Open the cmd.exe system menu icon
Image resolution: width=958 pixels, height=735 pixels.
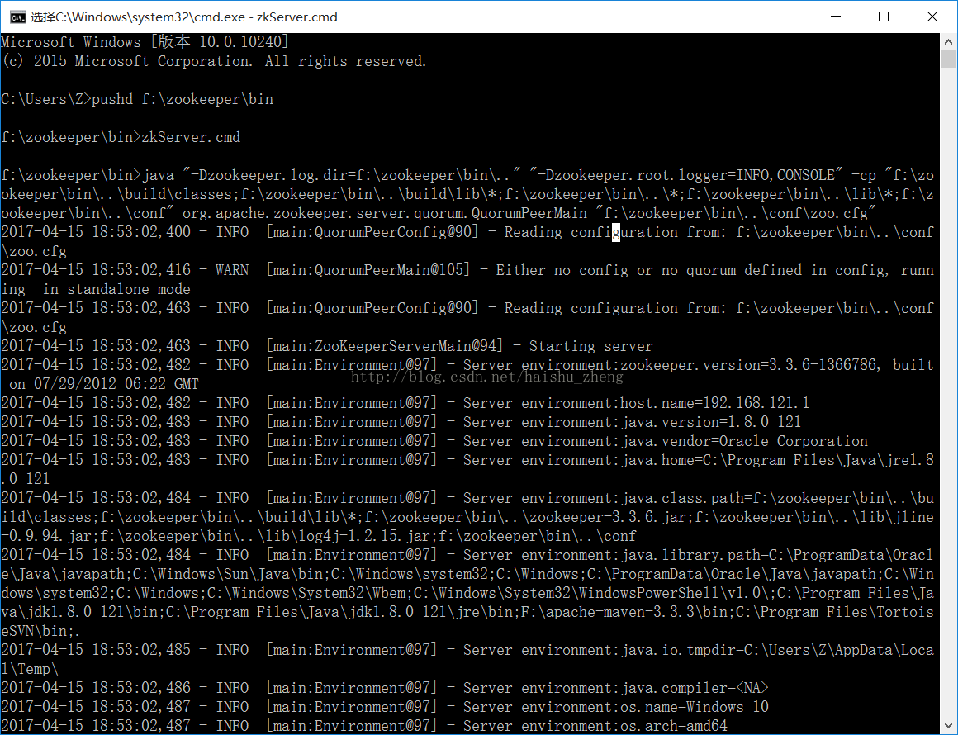click(17, 17)
